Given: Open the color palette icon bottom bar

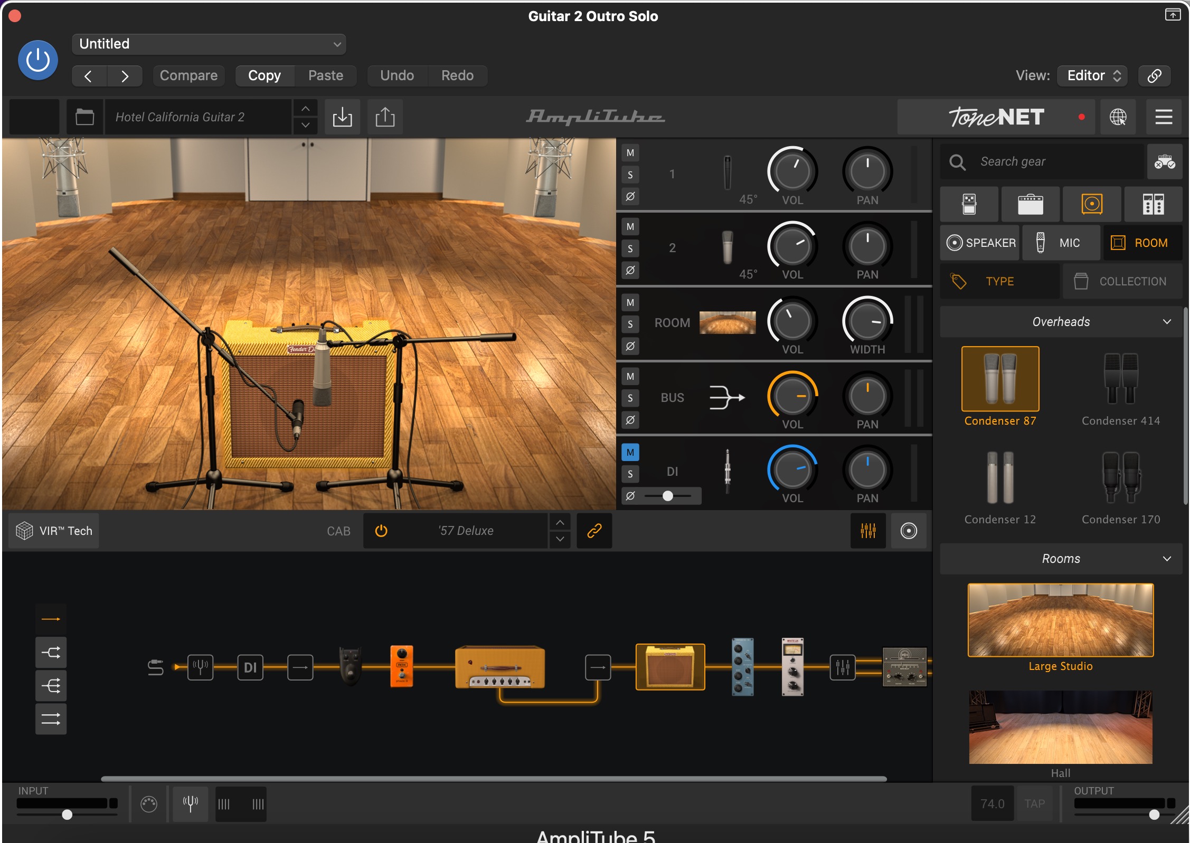Looking at the screenshot, I should 149,804.
